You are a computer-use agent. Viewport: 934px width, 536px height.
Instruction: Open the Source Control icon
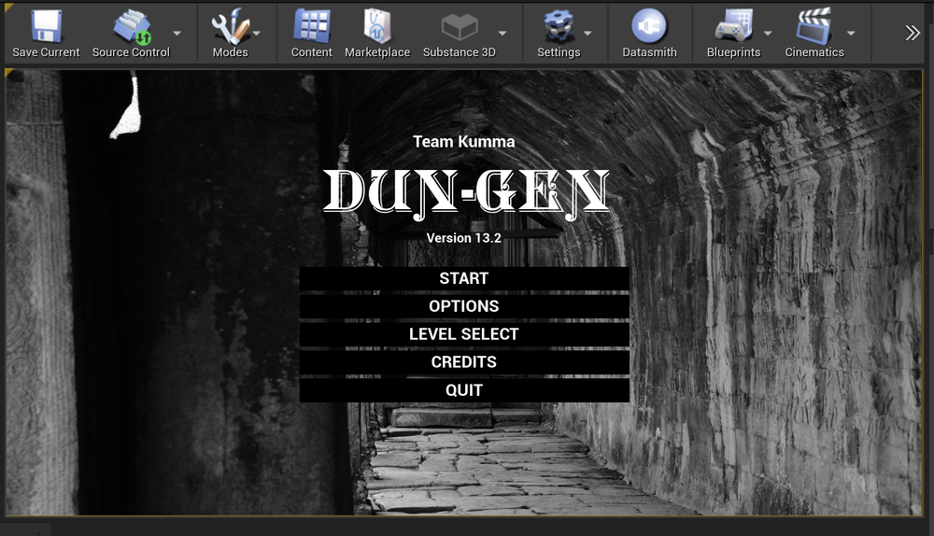point(130,26)
